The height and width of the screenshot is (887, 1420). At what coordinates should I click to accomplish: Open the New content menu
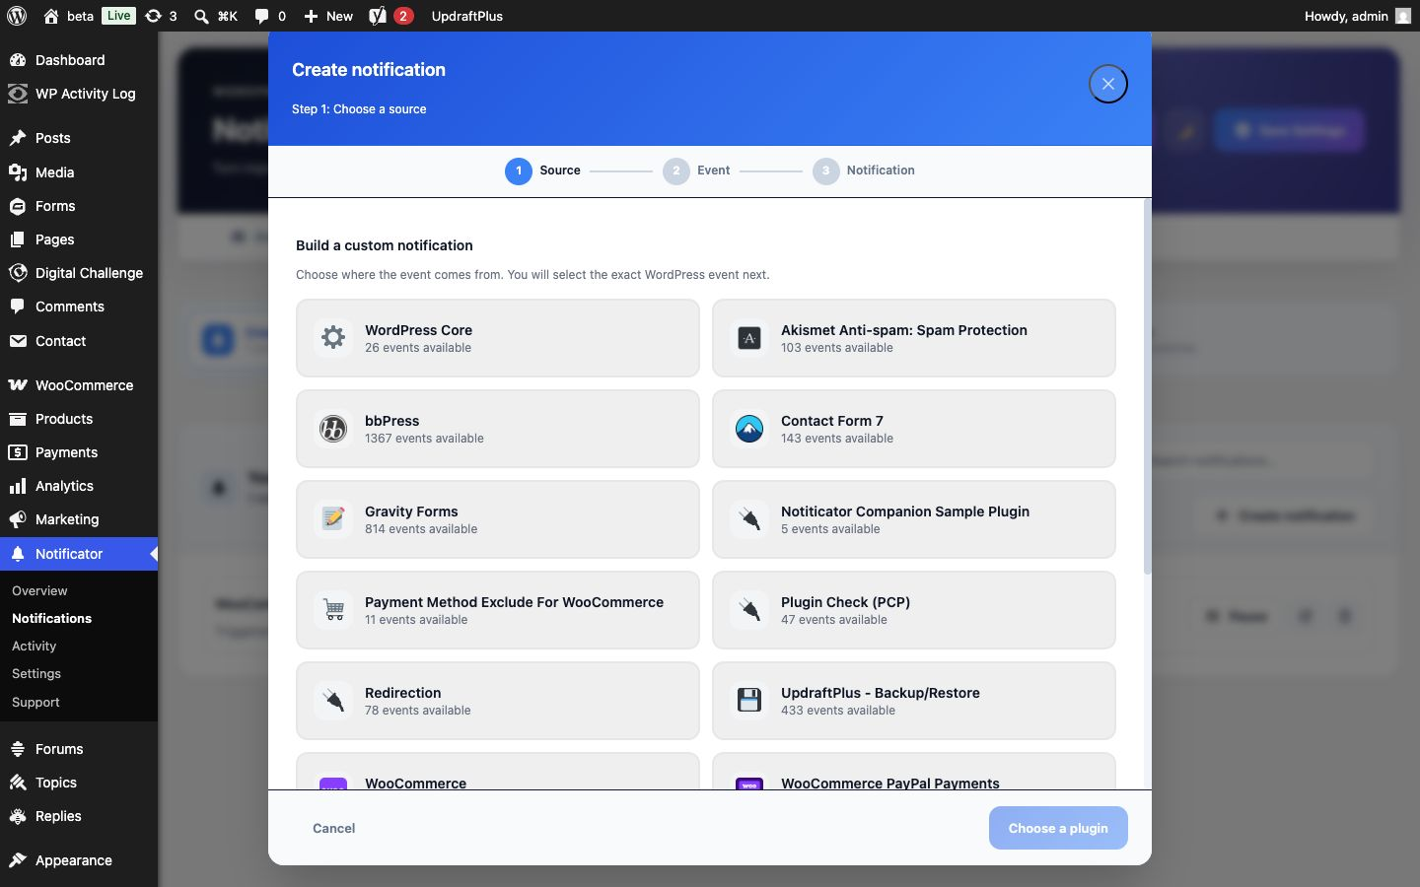point(328,16)
